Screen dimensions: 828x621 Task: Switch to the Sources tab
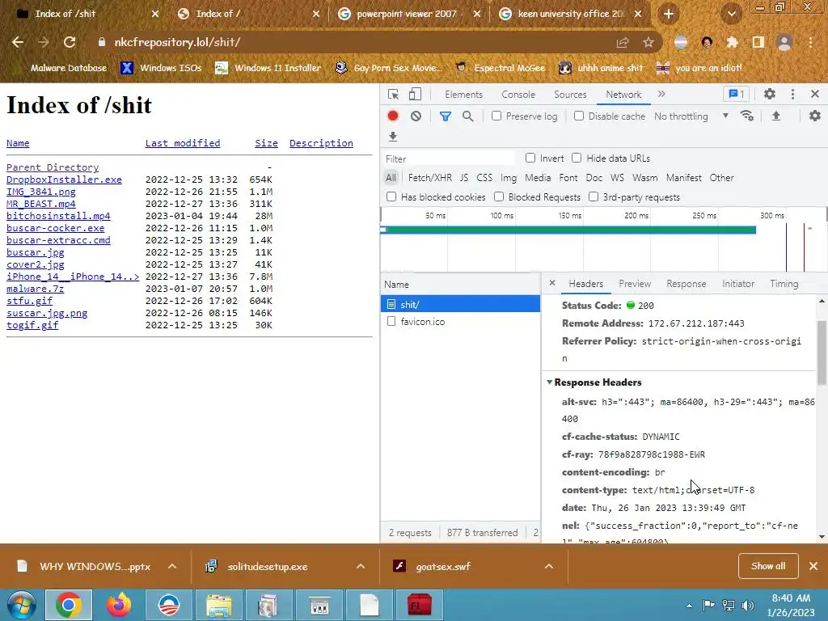[570, 95]
